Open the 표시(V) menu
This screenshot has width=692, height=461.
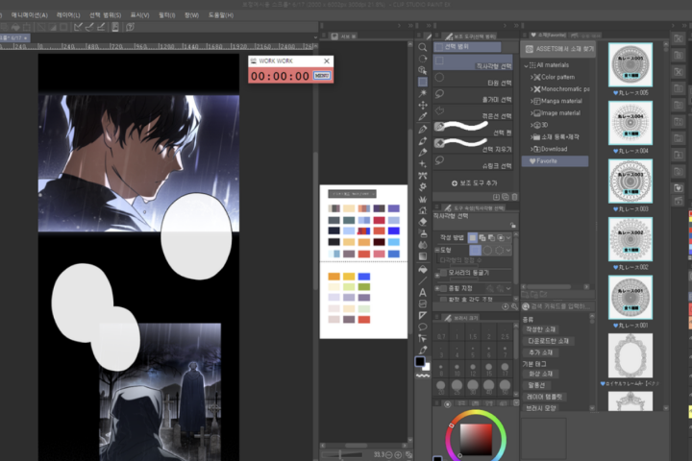[x=139, y=15]
